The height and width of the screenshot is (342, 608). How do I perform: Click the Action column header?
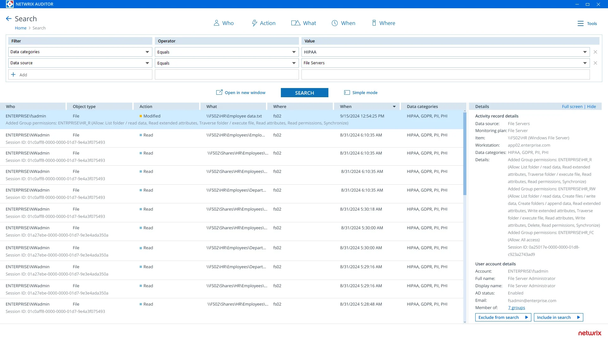click(167, 106)
